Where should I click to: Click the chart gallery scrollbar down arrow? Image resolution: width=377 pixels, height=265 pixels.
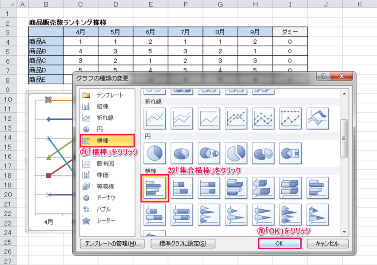pos(343,231)
